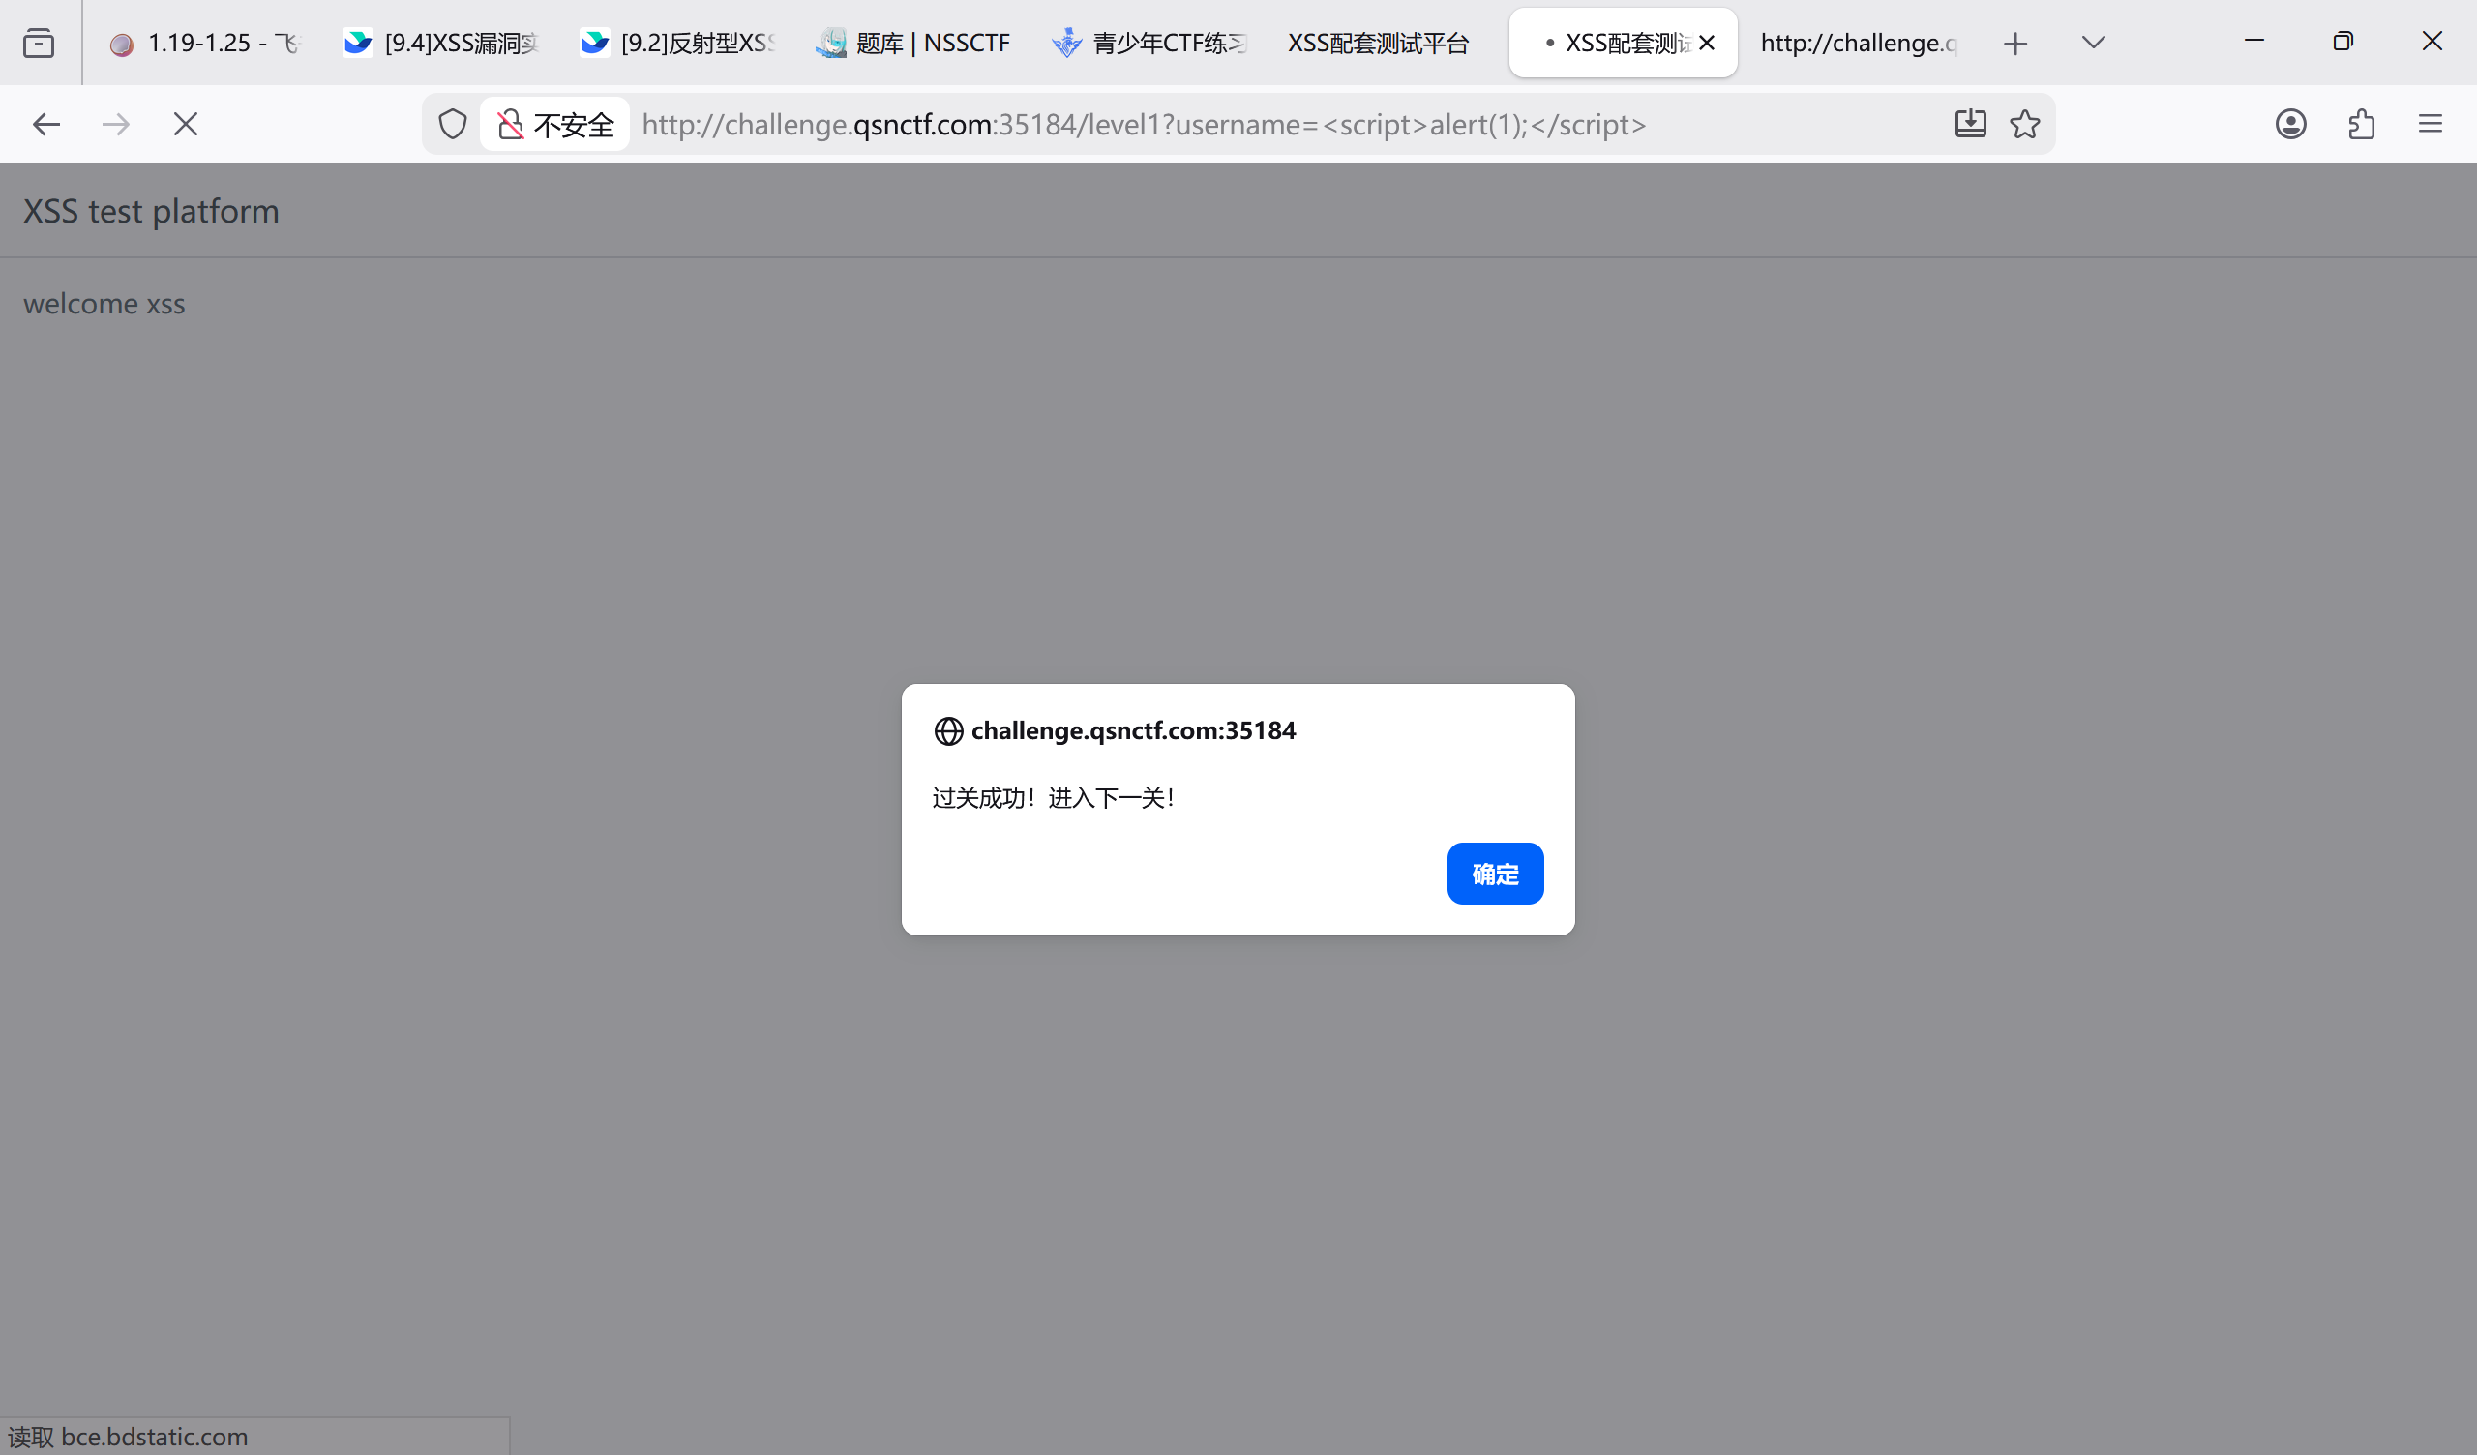This screenshot has width=2477, height=1455.
Task: Open the extensions puzzle icon
Action: (2361, 124)
